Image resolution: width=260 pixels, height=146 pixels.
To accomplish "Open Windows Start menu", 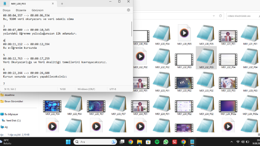I will click(68, 142).
